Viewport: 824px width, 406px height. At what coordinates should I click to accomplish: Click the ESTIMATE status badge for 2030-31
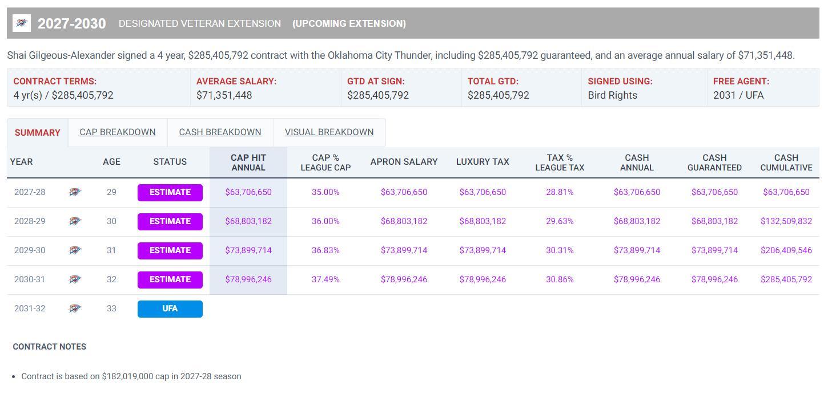point(170,280)
